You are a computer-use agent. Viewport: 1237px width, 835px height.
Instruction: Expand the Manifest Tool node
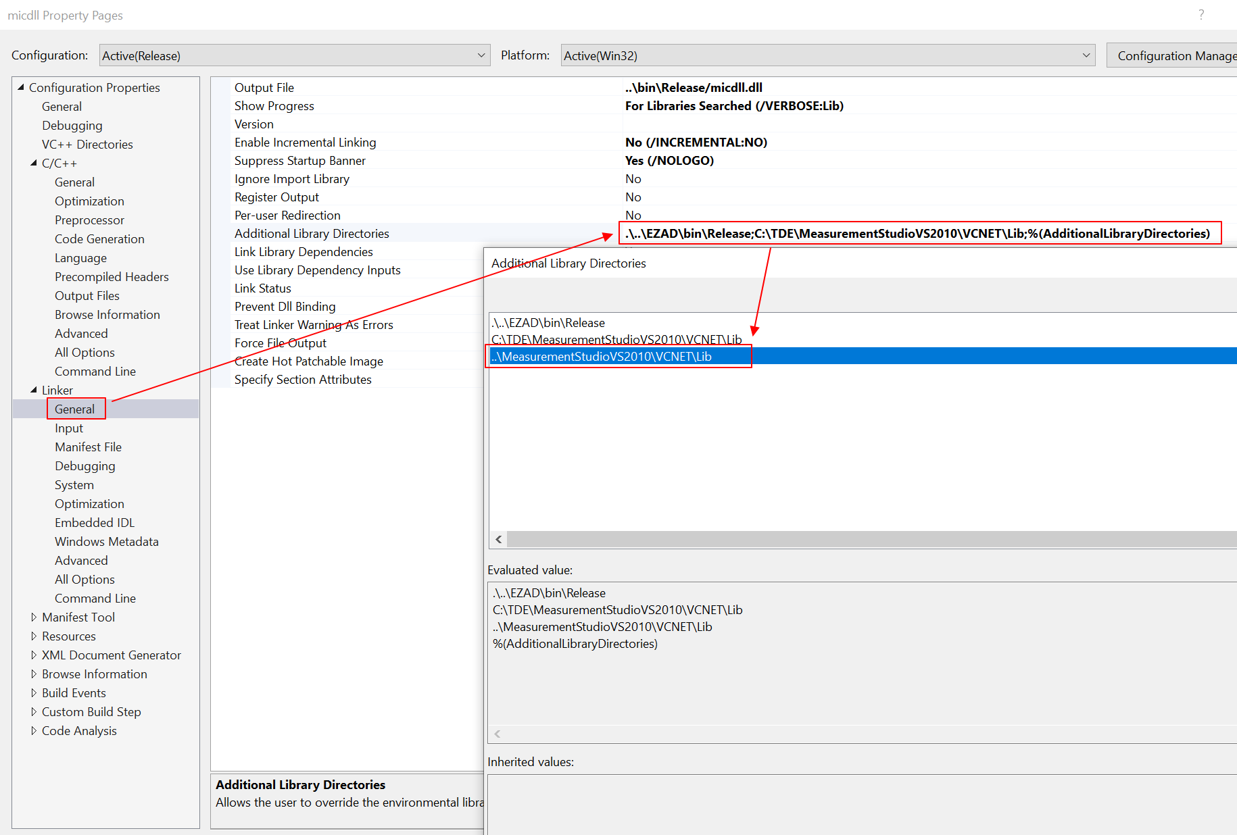click(x=34, y=617)
